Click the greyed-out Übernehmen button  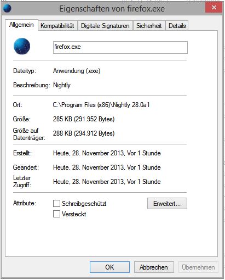click(198, 267)
